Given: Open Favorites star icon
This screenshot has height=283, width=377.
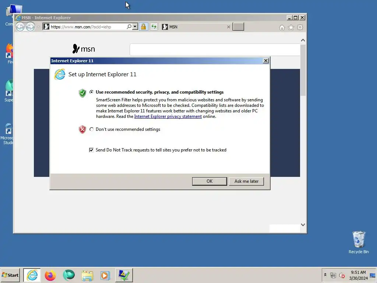Looking at the screenshot, I should coord(291,27).
